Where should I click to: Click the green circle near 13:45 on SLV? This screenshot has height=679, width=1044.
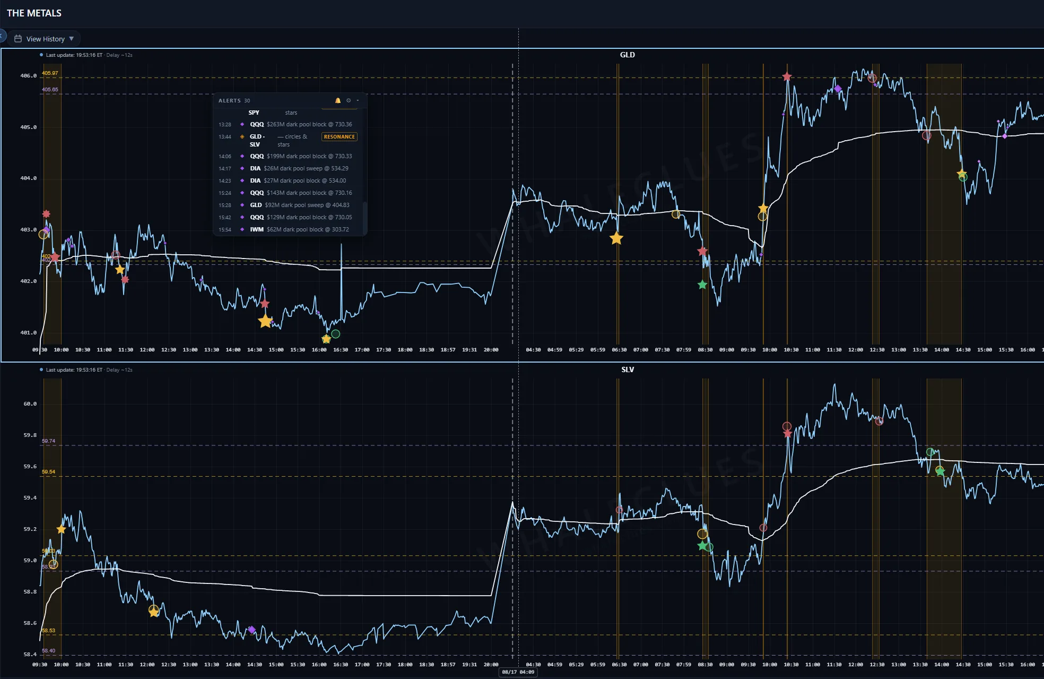(930, 452)
